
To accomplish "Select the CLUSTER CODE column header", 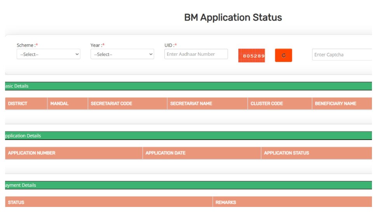I will (280, 103).
